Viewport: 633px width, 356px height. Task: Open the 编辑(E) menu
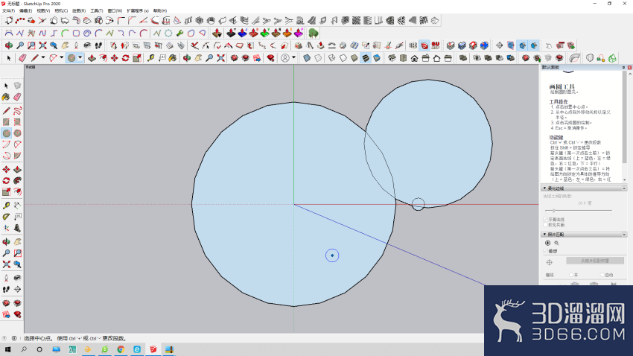tap(26, 11)
